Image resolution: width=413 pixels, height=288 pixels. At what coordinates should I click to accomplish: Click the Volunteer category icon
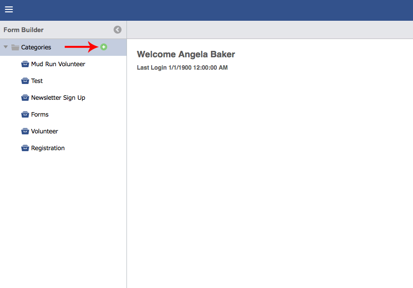click(25, 131)
